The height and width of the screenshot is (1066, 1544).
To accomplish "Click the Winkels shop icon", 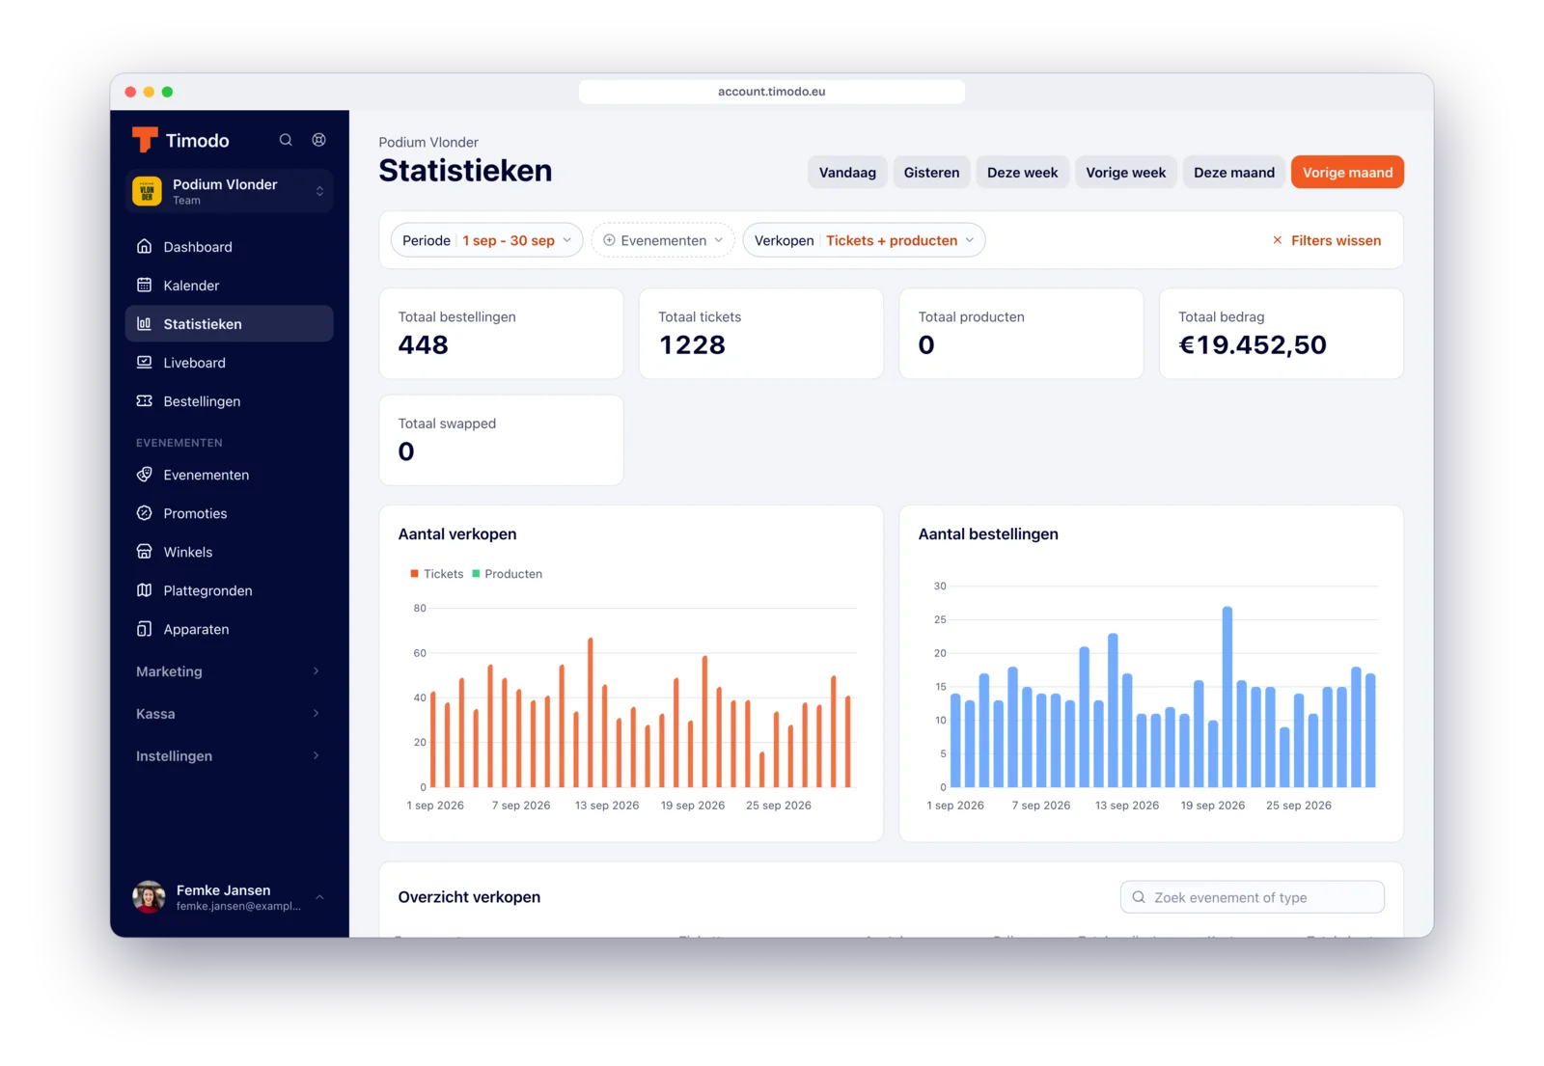I will [145, 552].
